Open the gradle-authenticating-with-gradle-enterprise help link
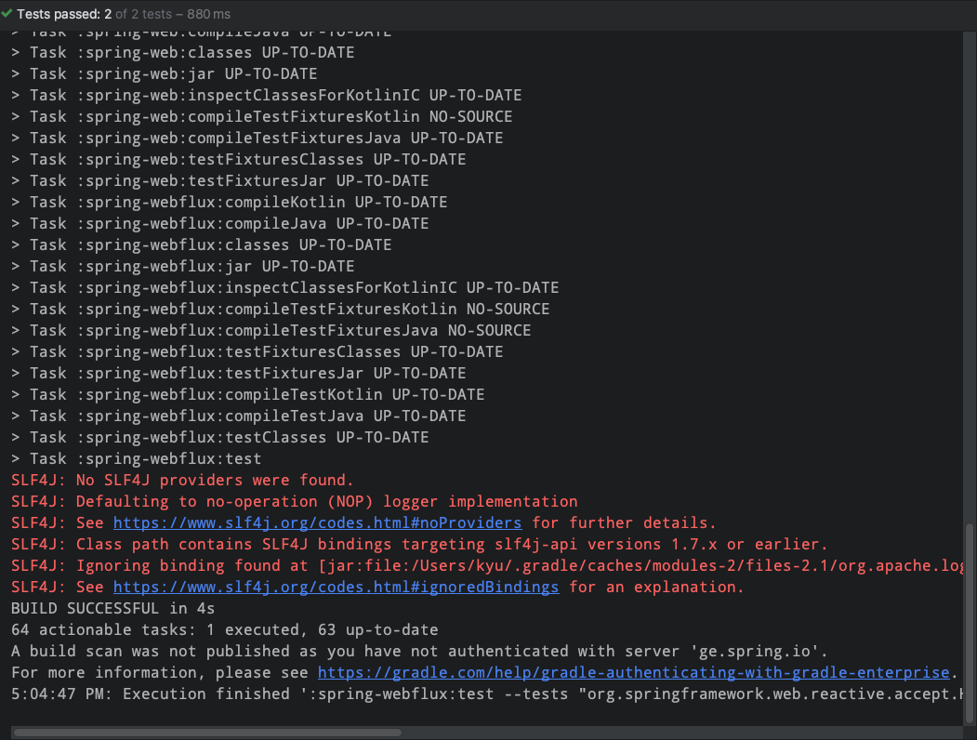The width and height of the screenshot is (977, 740). 634,673
